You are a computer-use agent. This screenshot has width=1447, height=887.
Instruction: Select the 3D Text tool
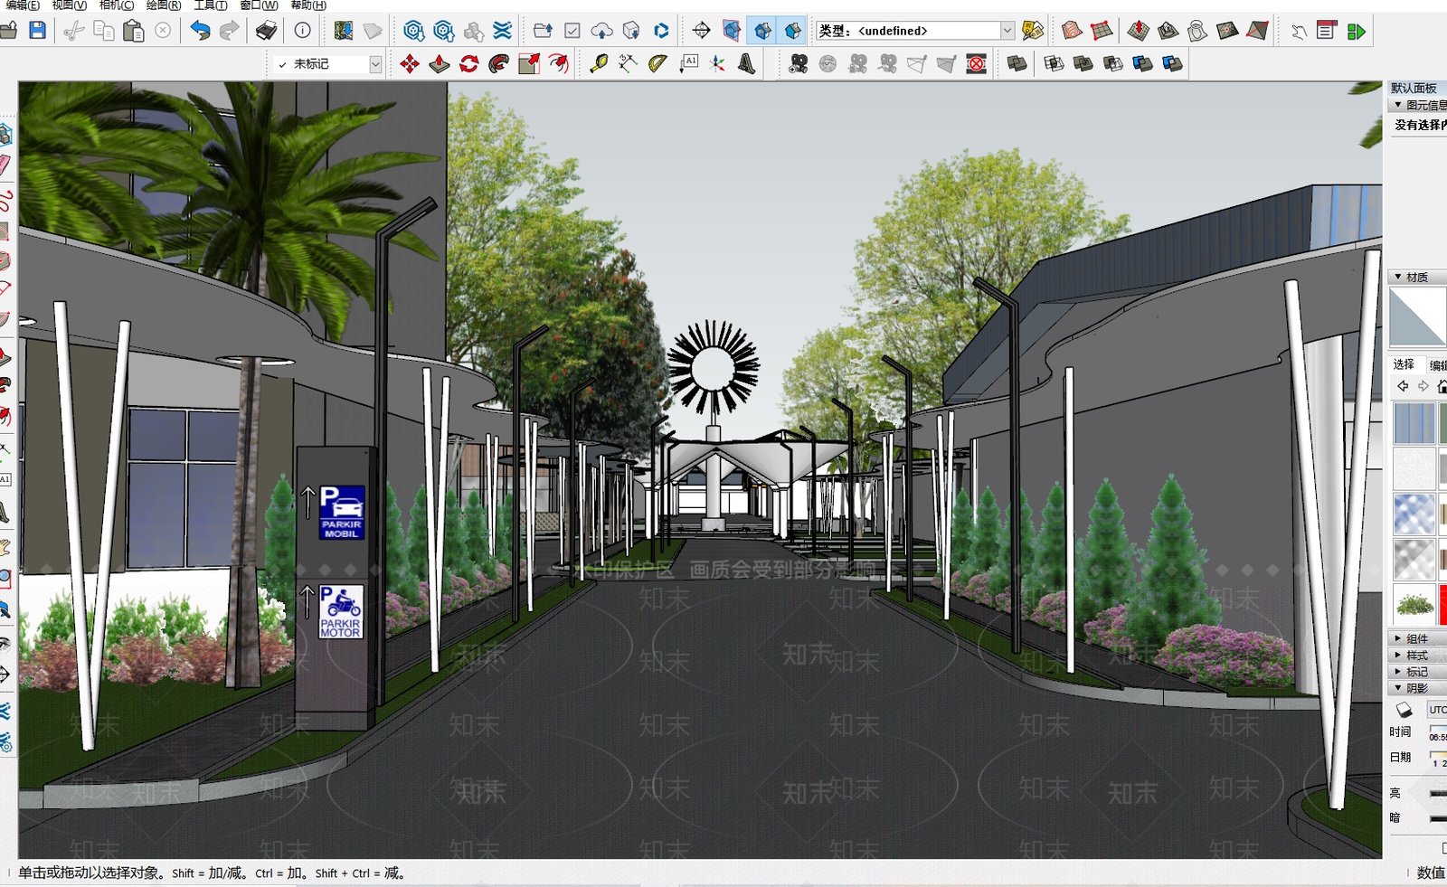(747, 63)
